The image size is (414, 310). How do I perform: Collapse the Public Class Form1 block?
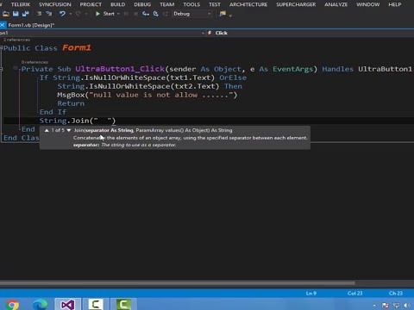point(1,48)
